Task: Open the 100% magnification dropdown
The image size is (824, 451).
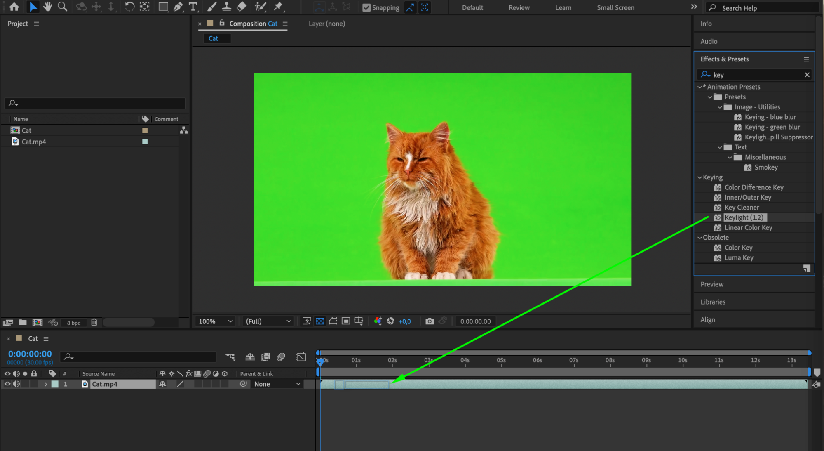Action: 216,321
